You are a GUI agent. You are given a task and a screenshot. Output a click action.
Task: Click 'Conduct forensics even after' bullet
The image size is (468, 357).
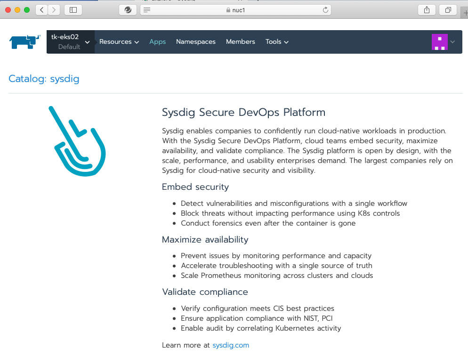coord(268,223)
